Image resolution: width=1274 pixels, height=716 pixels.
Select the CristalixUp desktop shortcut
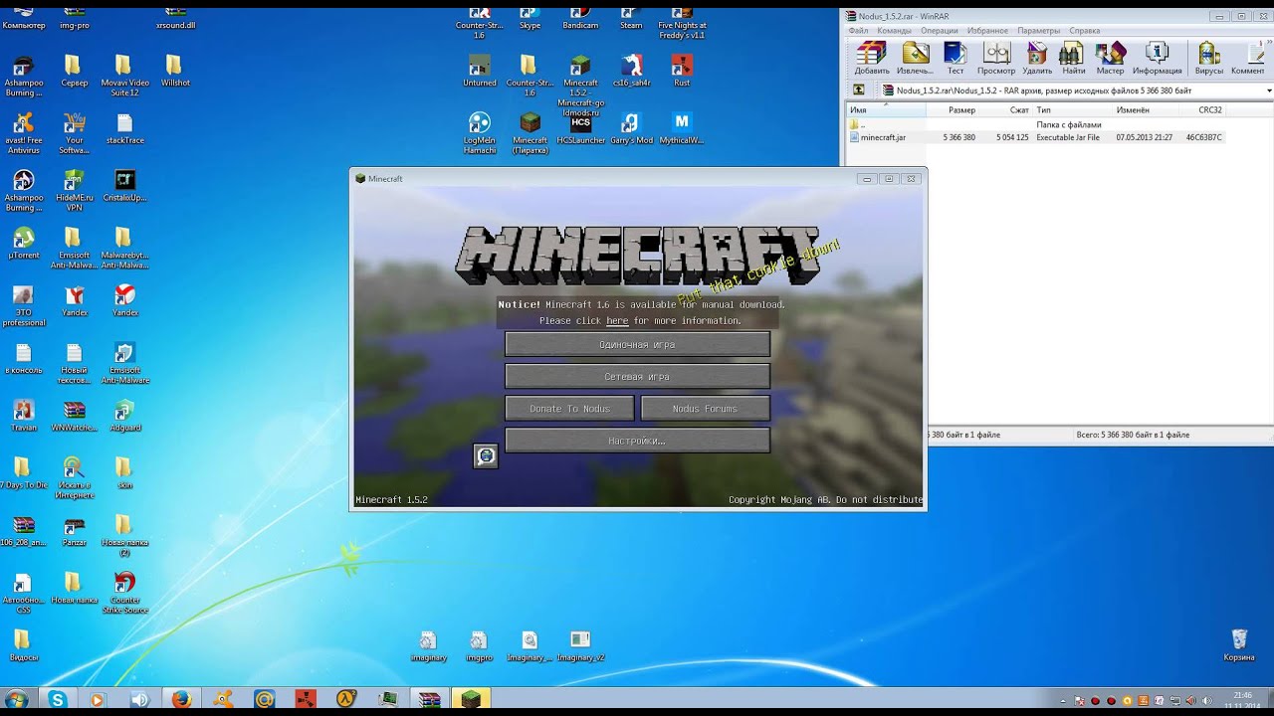(x=124, y=186)
